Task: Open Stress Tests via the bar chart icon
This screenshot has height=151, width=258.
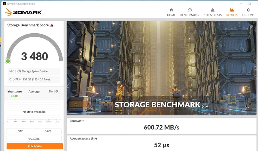Action: point(213,10)
